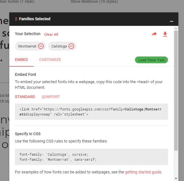This screenshot has height=181, width=184.
Task: Click the Load Time: Fast badge
Action: 151,60
